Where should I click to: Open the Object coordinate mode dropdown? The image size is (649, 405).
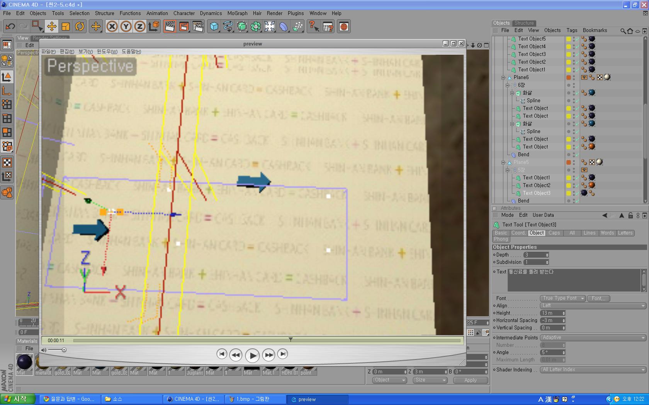click(x=389, y=380)
